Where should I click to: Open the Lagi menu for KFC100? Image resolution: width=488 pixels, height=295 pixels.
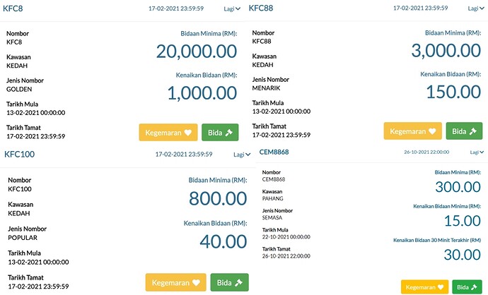[x=242, y=155]
